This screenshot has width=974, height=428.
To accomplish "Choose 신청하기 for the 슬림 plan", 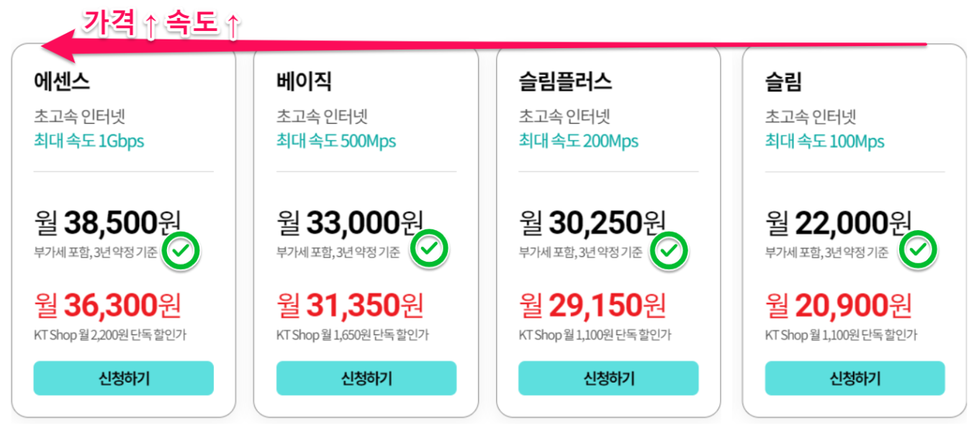I will click(x=854, y=378).
